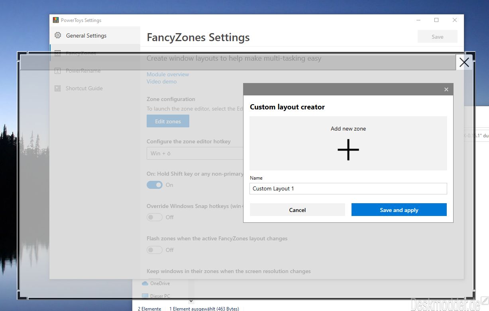Click the '1 Element ausgewählt (463 Bytes)' status text
This screenshot has width=489, height=311.
[x=204, y=309]
